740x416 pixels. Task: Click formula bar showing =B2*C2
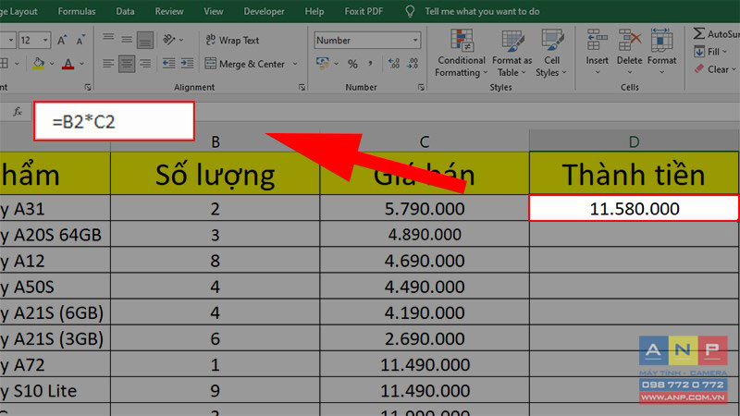tap(114, 122)
